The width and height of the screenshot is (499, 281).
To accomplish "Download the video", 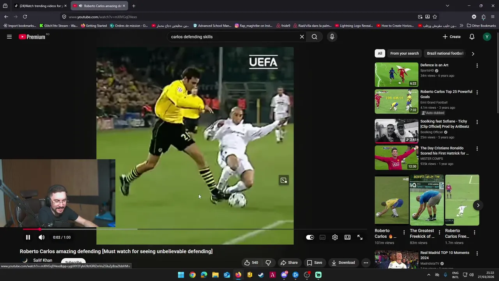I will click(343, 263).
